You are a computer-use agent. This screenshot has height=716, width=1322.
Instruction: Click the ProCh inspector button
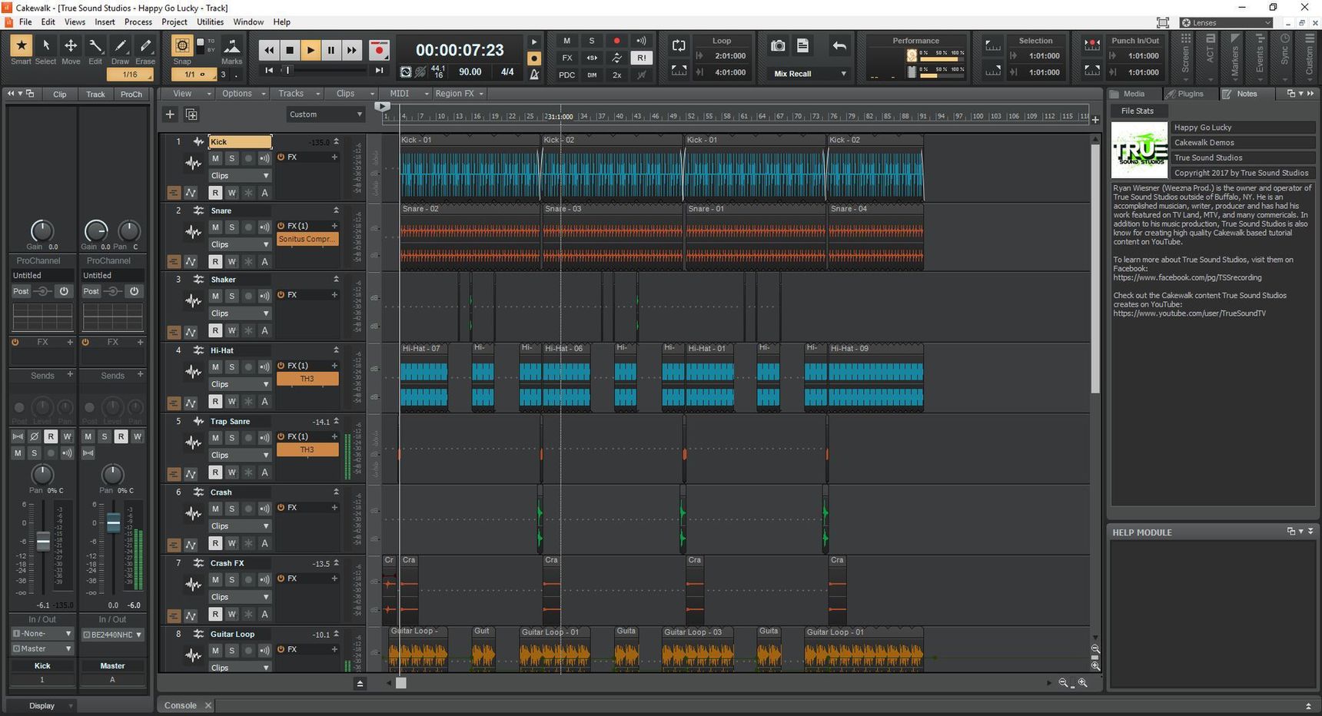point(131,94)
